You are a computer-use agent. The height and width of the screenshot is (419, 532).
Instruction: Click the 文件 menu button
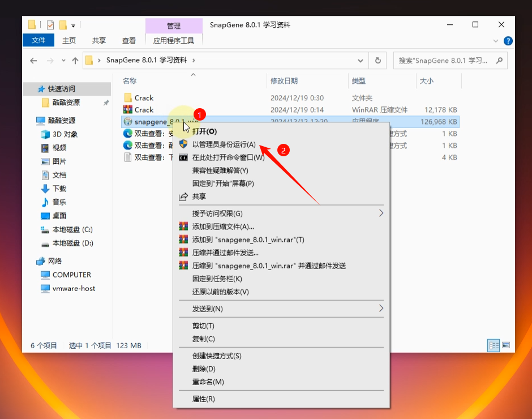[x=38, y=41]
